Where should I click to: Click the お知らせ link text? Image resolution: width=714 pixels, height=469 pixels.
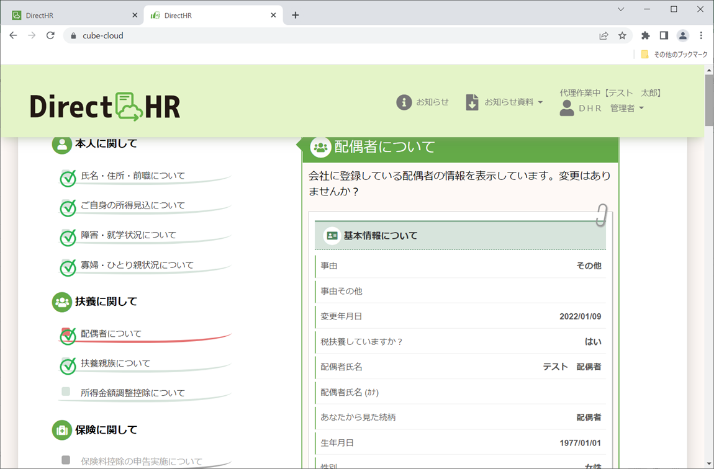[432, 102]
